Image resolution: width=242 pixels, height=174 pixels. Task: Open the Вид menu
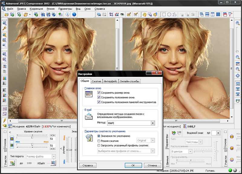78,9
